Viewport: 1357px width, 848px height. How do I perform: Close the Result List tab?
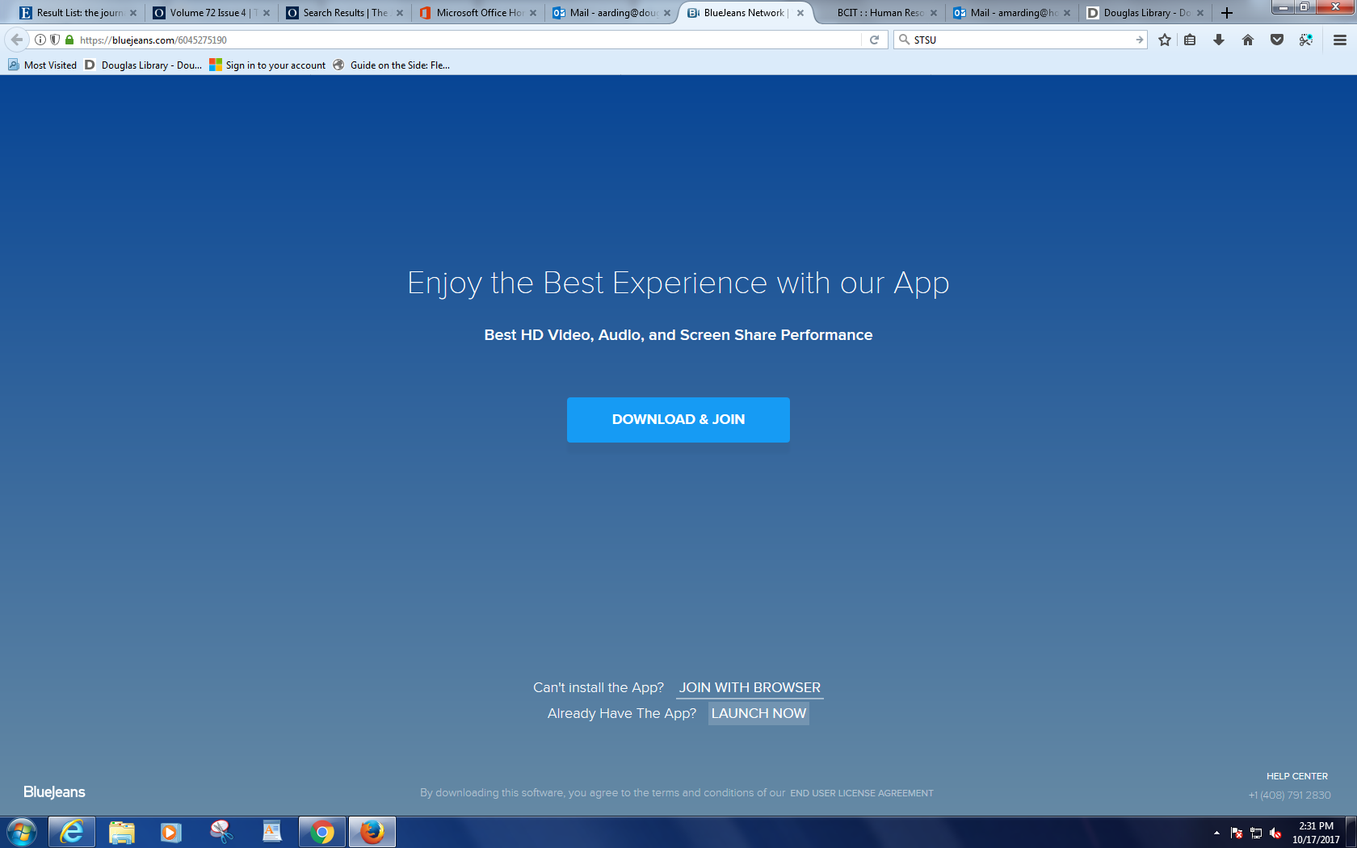tap(133, 13)
